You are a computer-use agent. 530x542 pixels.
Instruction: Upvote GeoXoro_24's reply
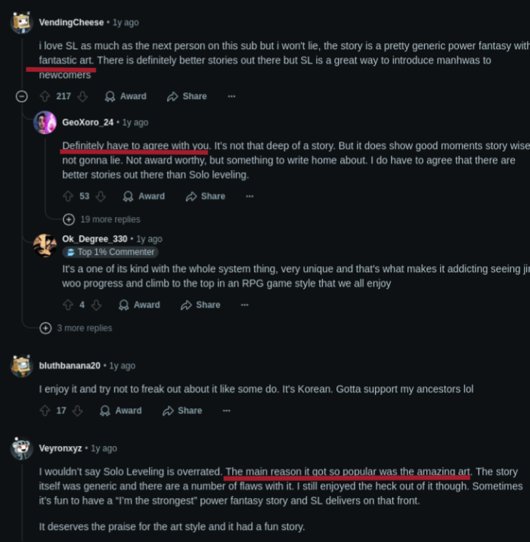[x=68, y=196]
